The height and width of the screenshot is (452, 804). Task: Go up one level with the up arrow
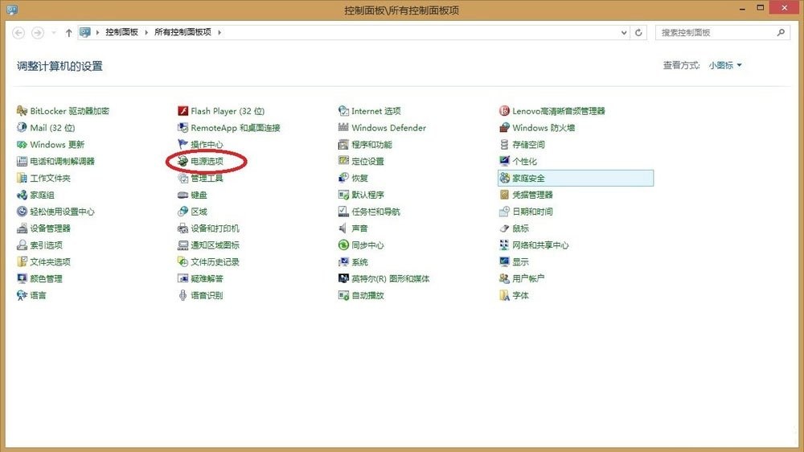click(68, 32)
